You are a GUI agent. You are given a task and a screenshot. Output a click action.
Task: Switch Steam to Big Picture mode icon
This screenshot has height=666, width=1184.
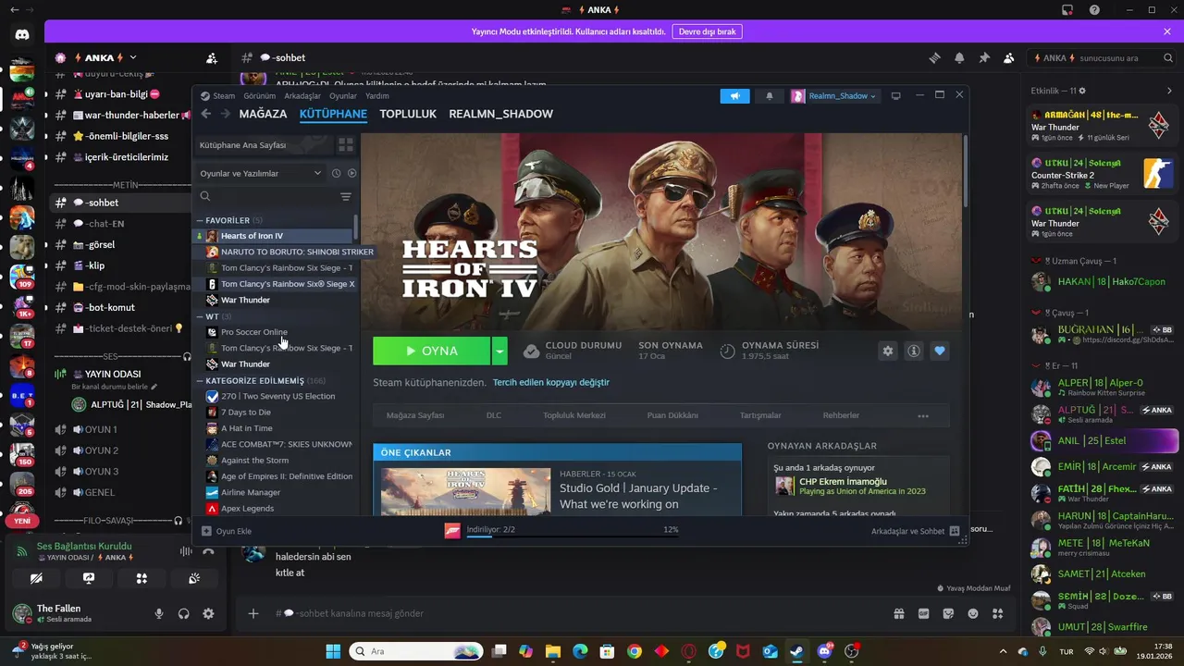click(x=895, y=96)
